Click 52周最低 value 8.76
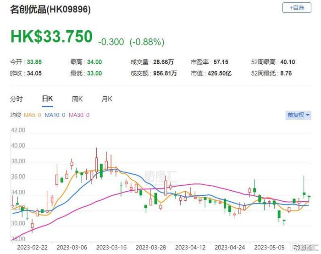 point(286,73)
